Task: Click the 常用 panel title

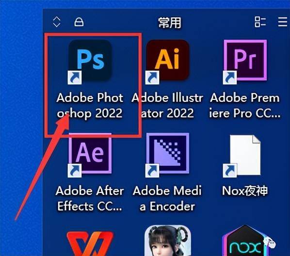Action: click(x=170, y=23)
